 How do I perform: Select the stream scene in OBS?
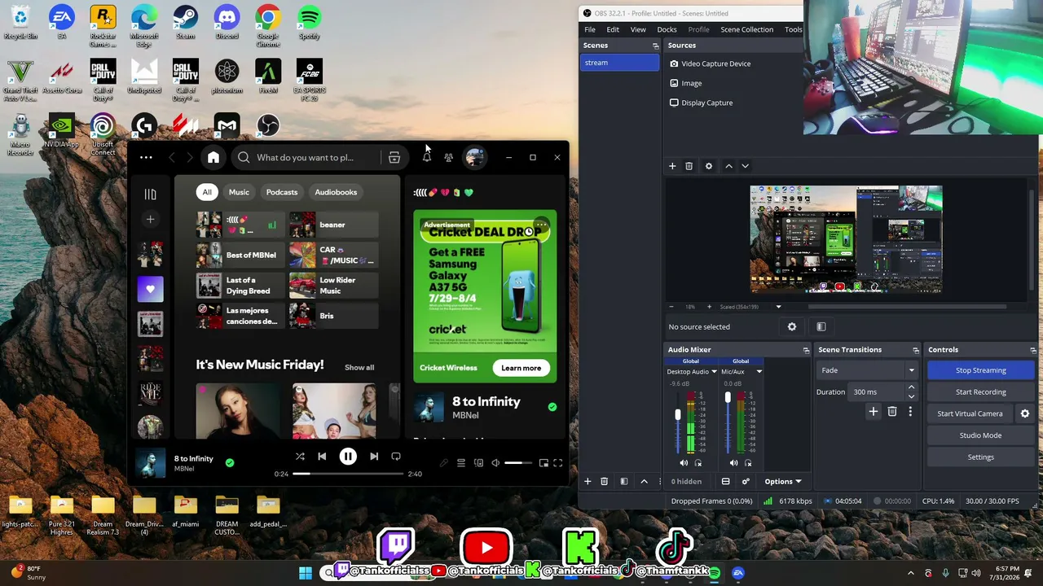(619, 63)
